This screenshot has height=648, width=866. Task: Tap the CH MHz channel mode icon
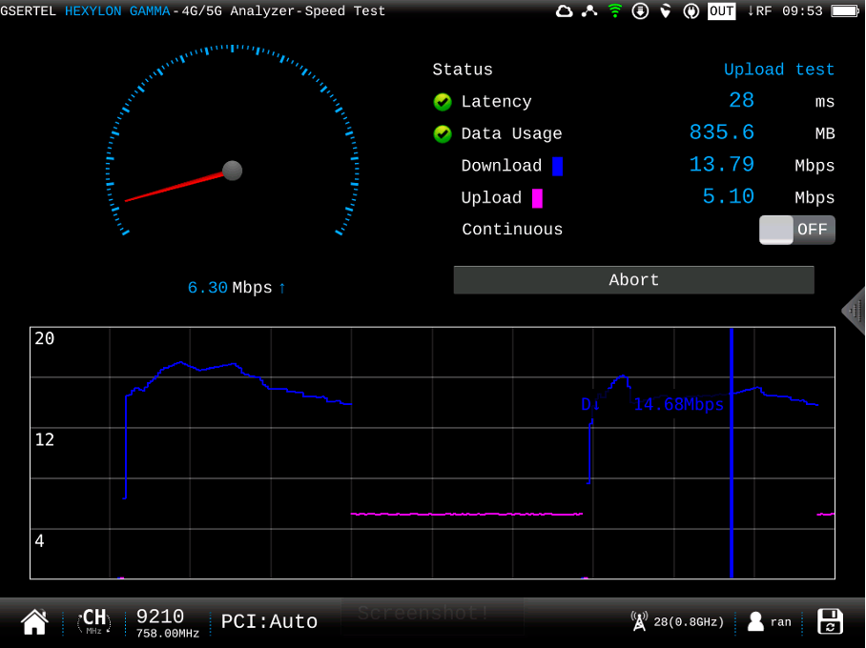[x=93, y=622]
